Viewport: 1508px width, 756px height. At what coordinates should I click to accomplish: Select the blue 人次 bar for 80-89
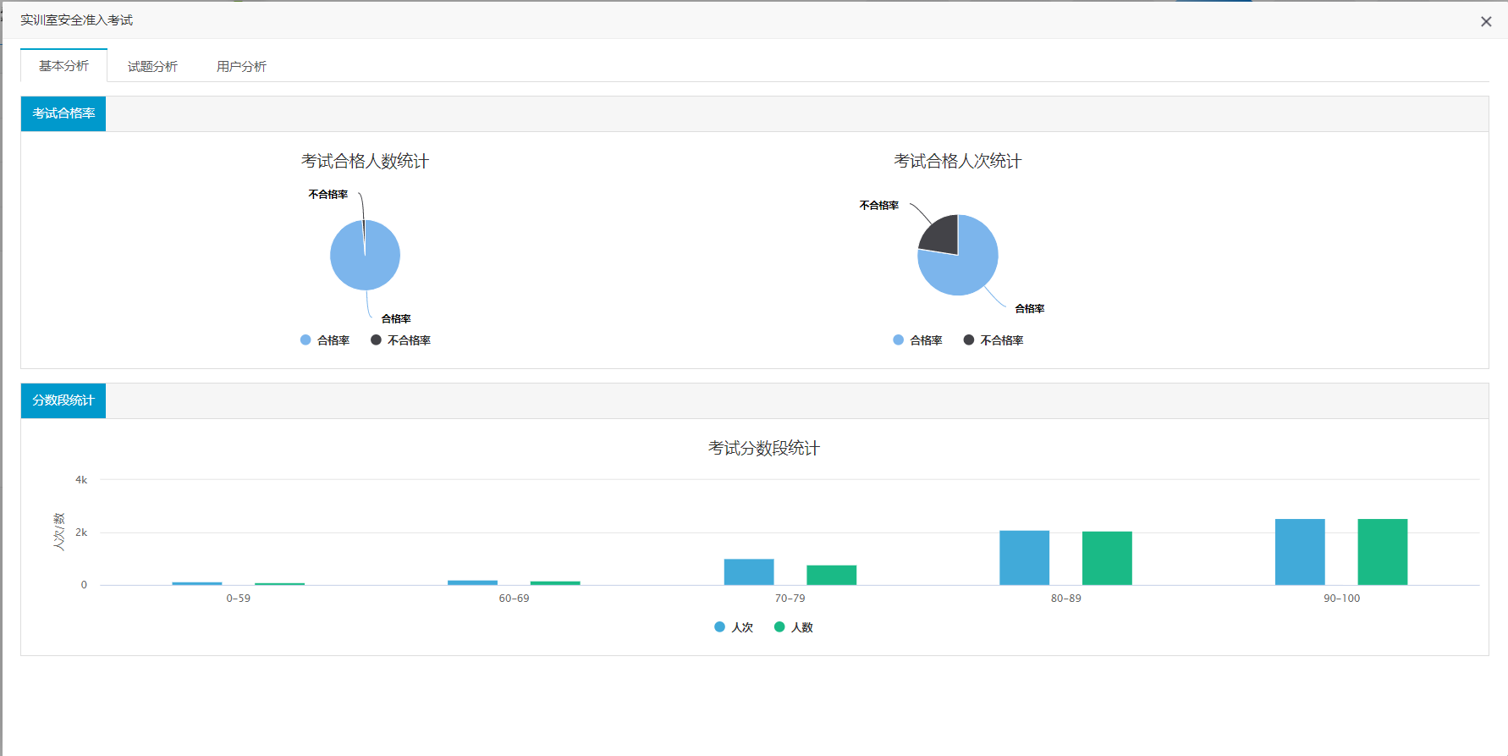(x=1024, y=558)
